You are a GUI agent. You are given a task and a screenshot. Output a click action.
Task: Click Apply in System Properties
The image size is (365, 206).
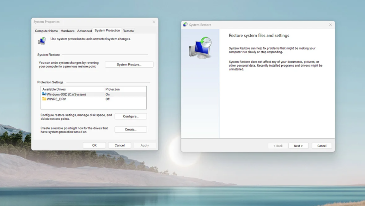tap(145, 145)
